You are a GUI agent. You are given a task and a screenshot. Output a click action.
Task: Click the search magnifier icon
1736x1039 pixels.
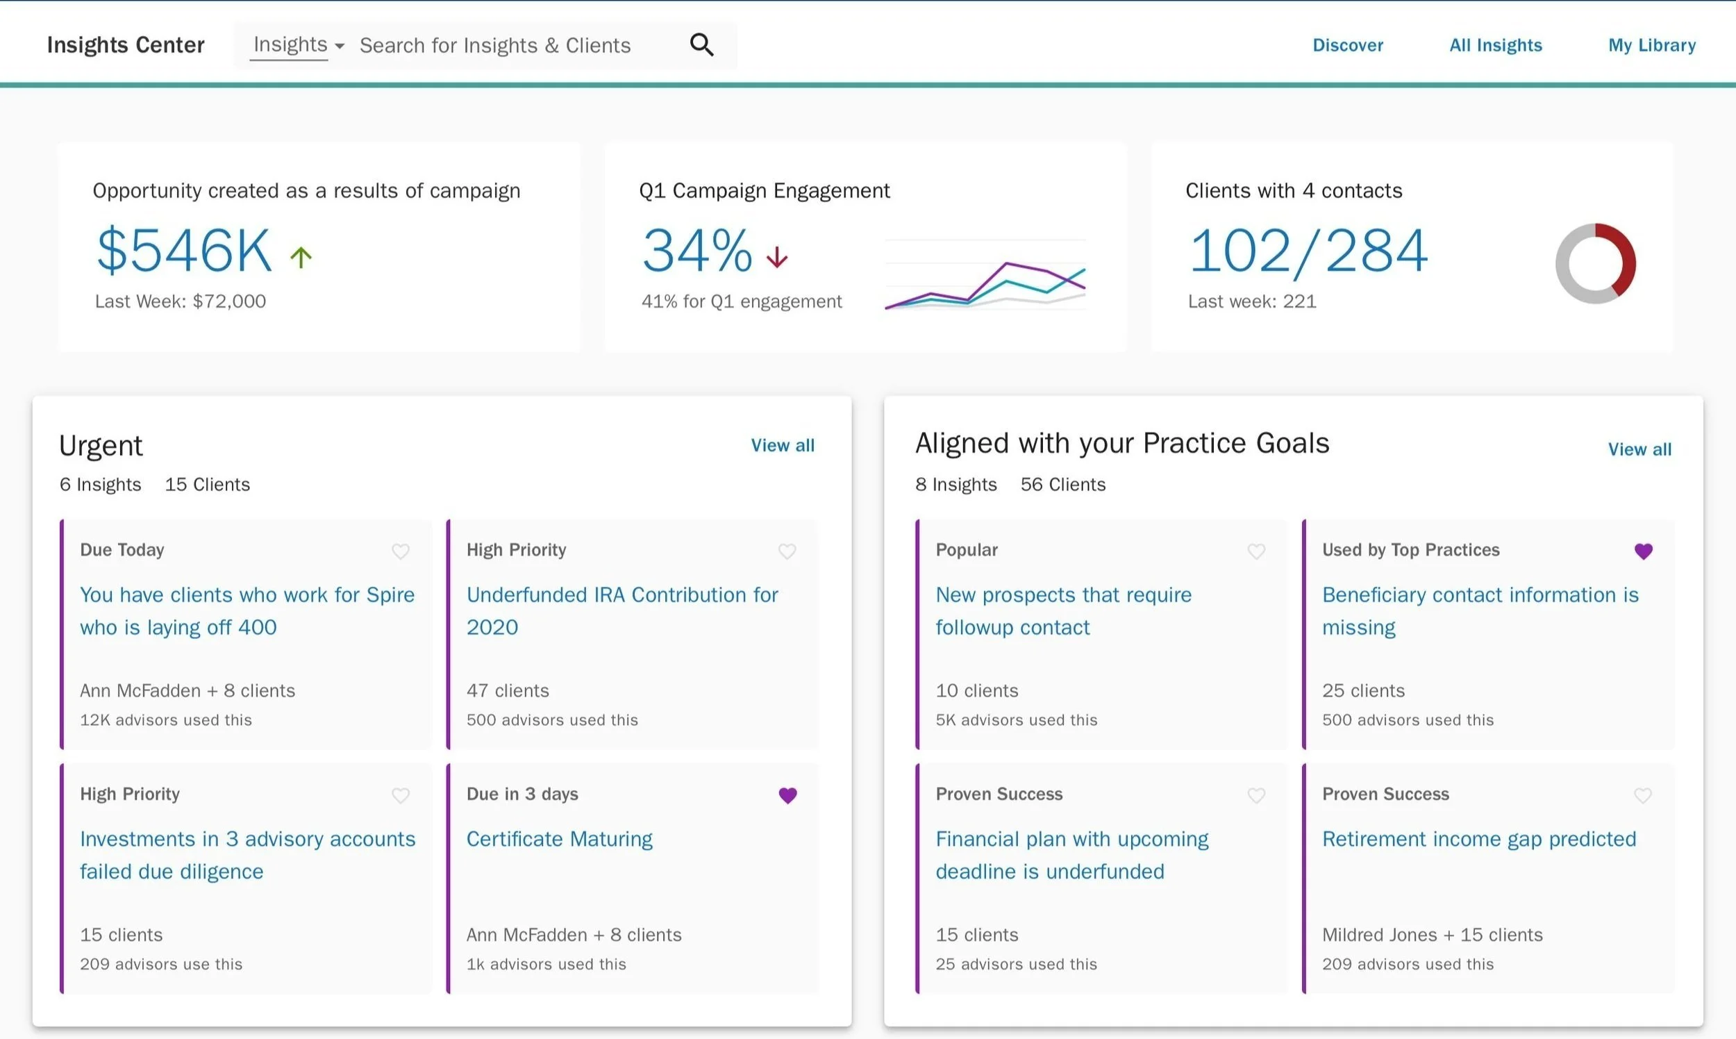701,45
